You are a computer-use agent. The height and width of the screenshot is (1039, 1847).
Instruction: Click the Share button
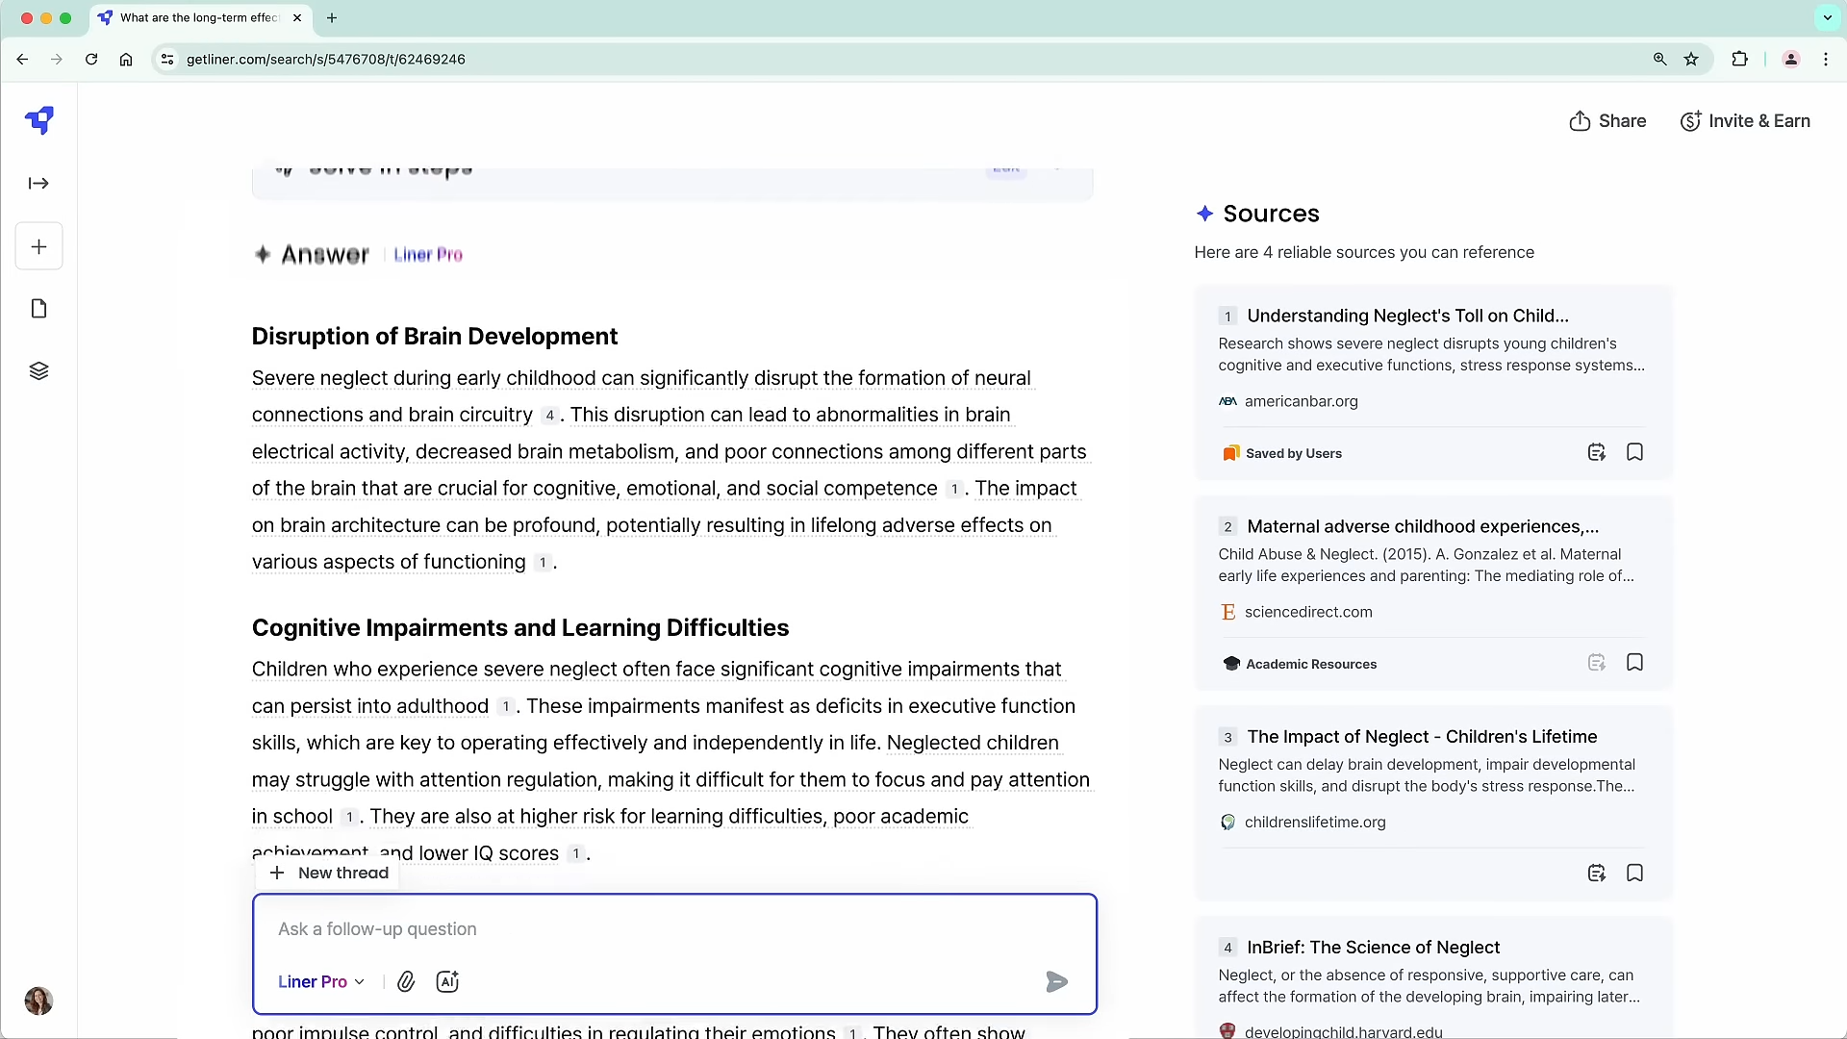(1607, 121)
